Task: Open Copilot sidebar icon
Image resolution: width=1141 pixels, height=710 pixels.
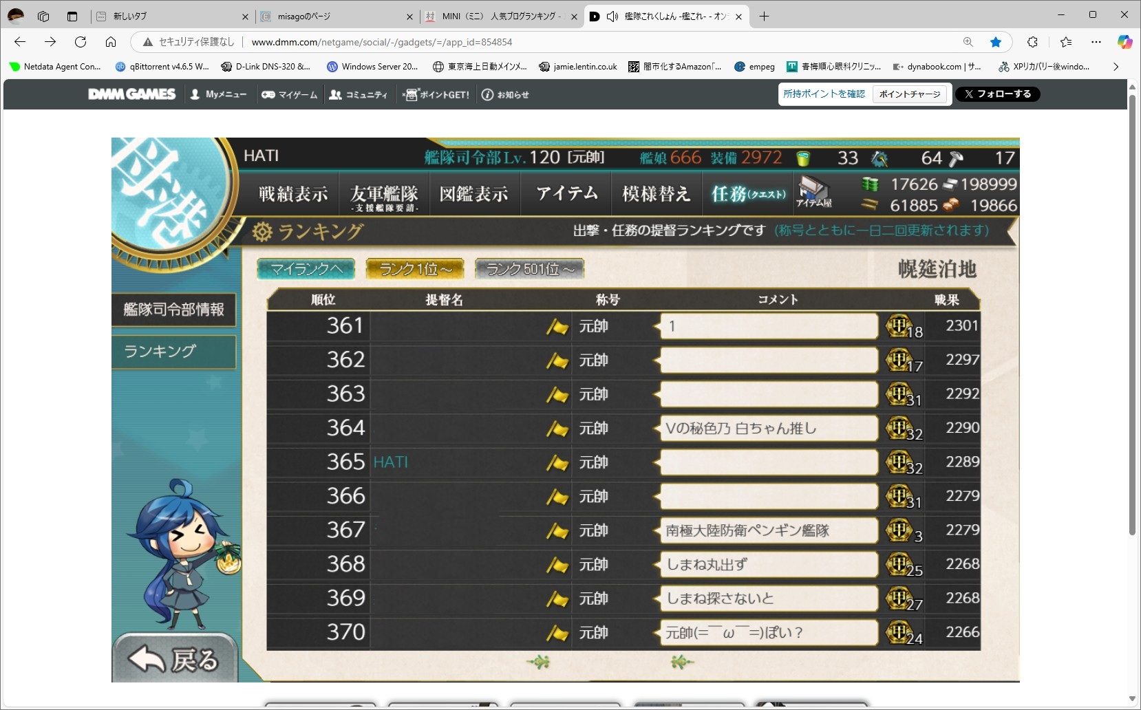Action: pos(1125,42)
